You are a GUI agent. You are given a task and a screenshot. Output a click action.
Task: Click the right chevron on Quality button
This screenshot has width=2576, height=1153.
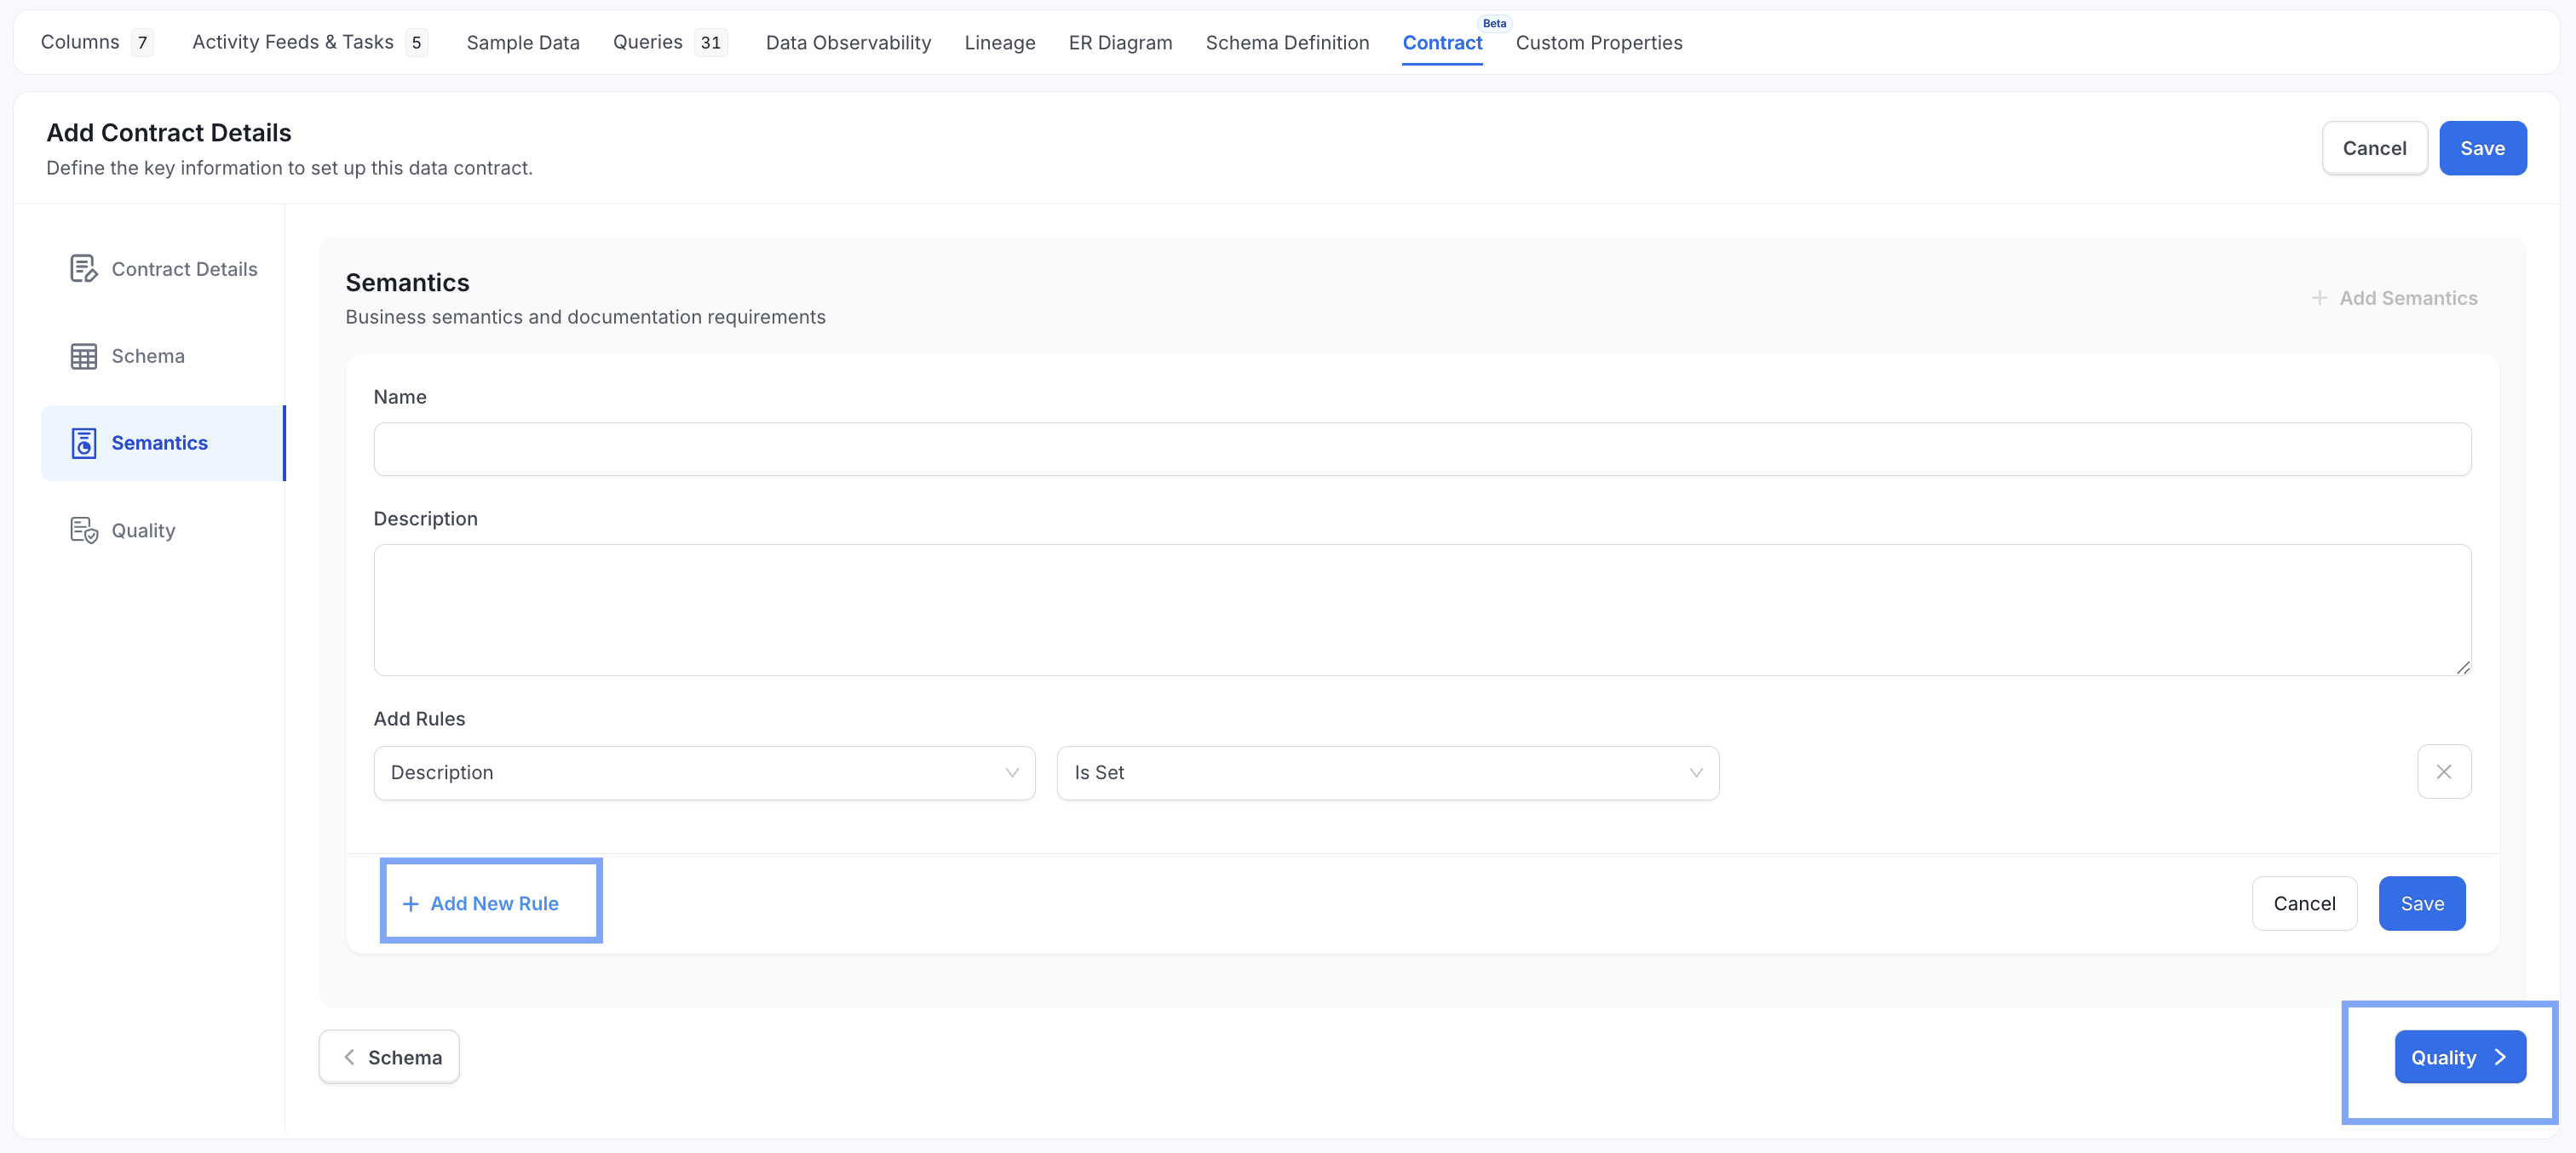click(x=2500, y=1057)
